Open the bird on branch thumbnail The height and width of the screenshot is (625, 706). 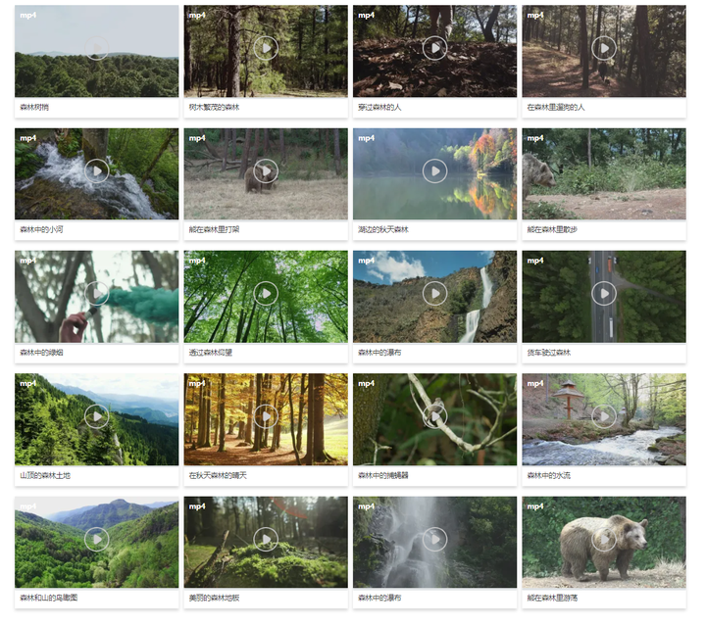click(x=435, y=419)
